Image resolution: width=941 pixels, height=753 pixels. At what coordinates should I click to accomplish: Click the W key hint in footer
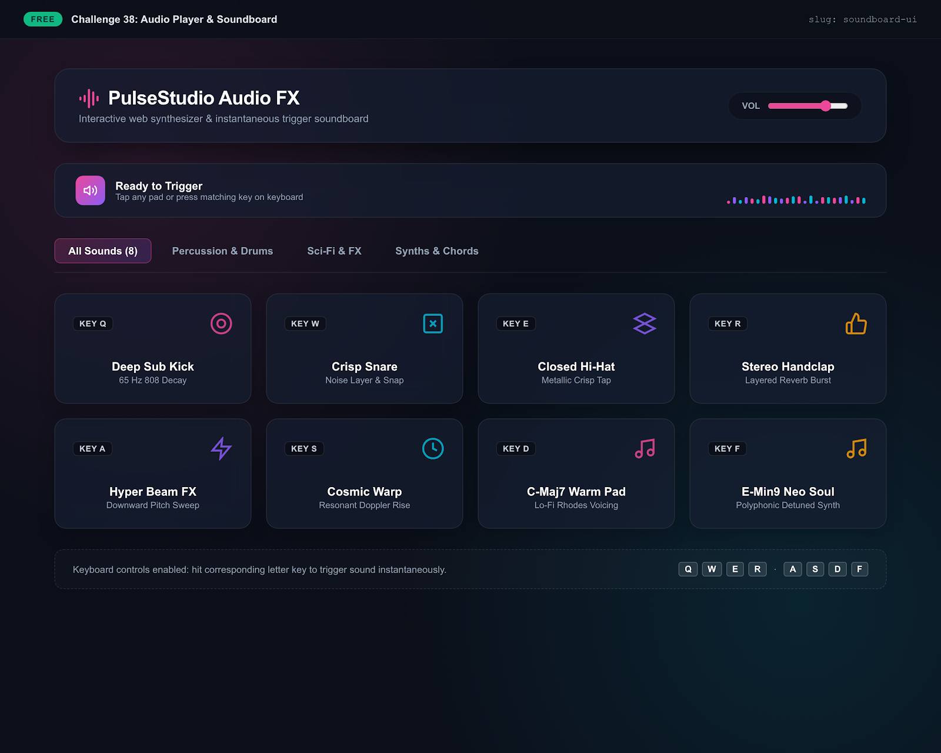(x=712, y=569)
